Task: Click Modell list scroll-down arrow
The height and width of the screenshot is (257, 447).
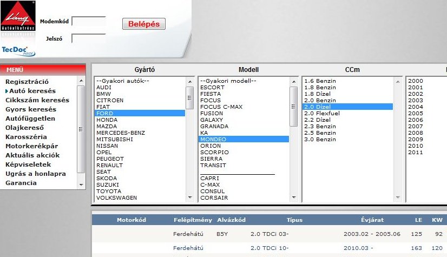Action: pyautogui.click(x=294, y=197)
